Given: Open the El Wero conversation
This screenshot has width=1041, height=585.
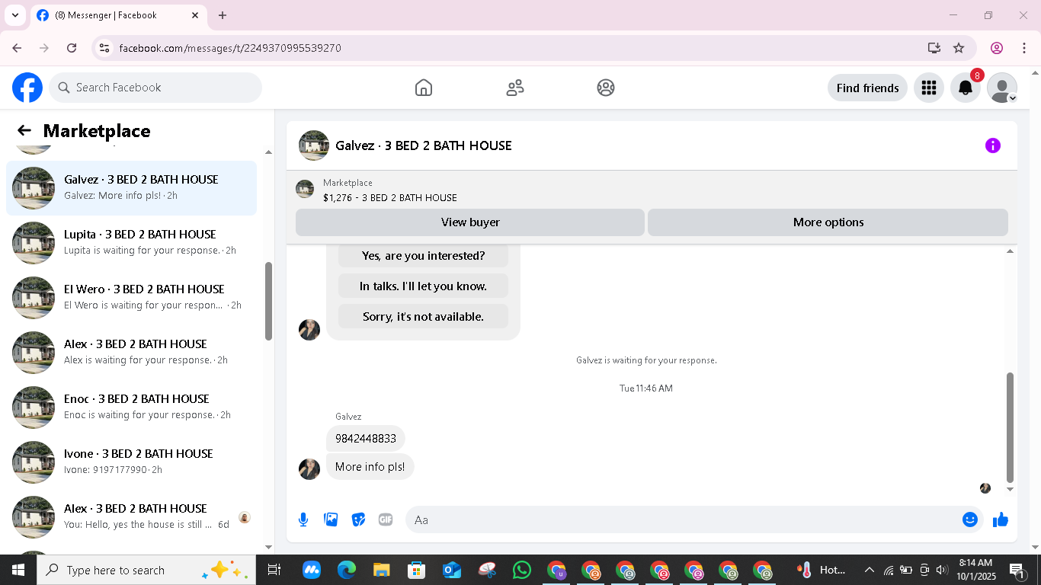Looking at the screenshot, I should tap(131, 297).
